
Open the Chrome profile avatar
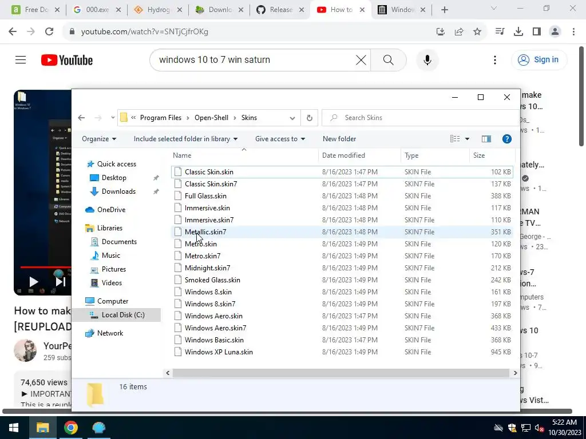(x=555, y=32)
